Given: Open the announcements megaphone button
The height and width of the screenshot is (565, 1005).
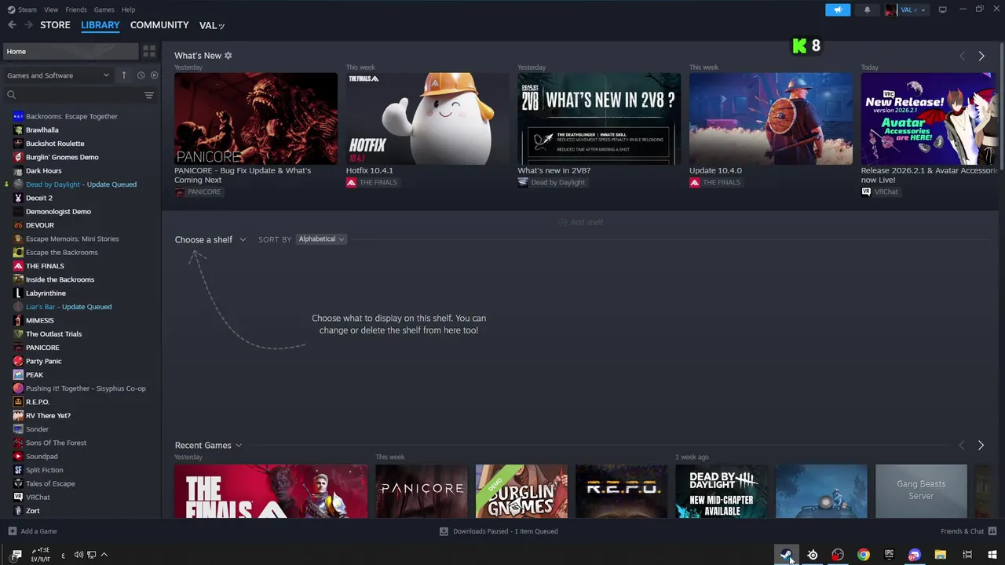Looking at the screenshot, I should [838, 9].
